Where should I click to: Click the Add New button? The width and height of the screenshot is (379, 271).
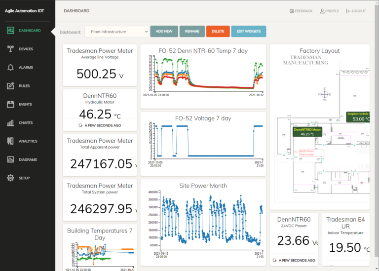164,32
